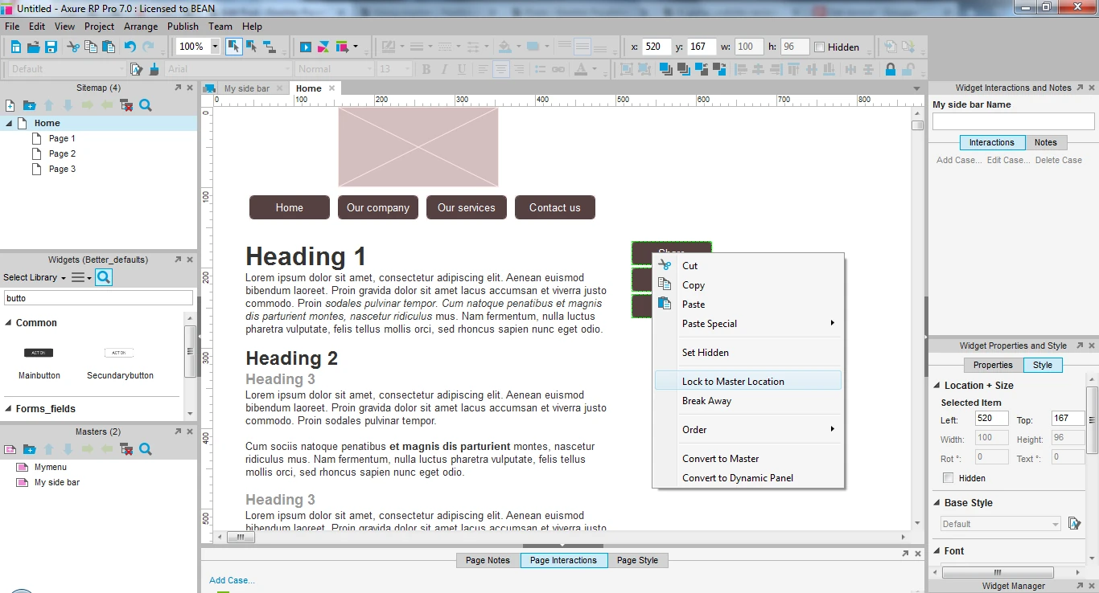This screenshot has height=593, width=1099.
Task: Open the tab list dropdown arrow
Action: [916, 88]
